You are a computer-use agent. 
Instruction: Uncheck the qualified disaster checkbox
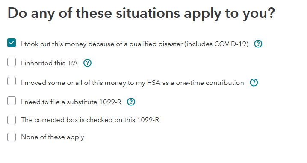[12, 43]
